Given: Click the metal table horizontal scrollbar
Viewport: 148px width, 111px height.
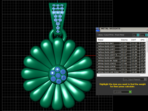Looking at the screenshot, I should pyautogui.click(x=120, y=75).
